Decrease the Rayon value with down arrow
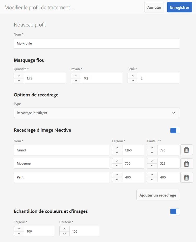 [x=76, y=81]
